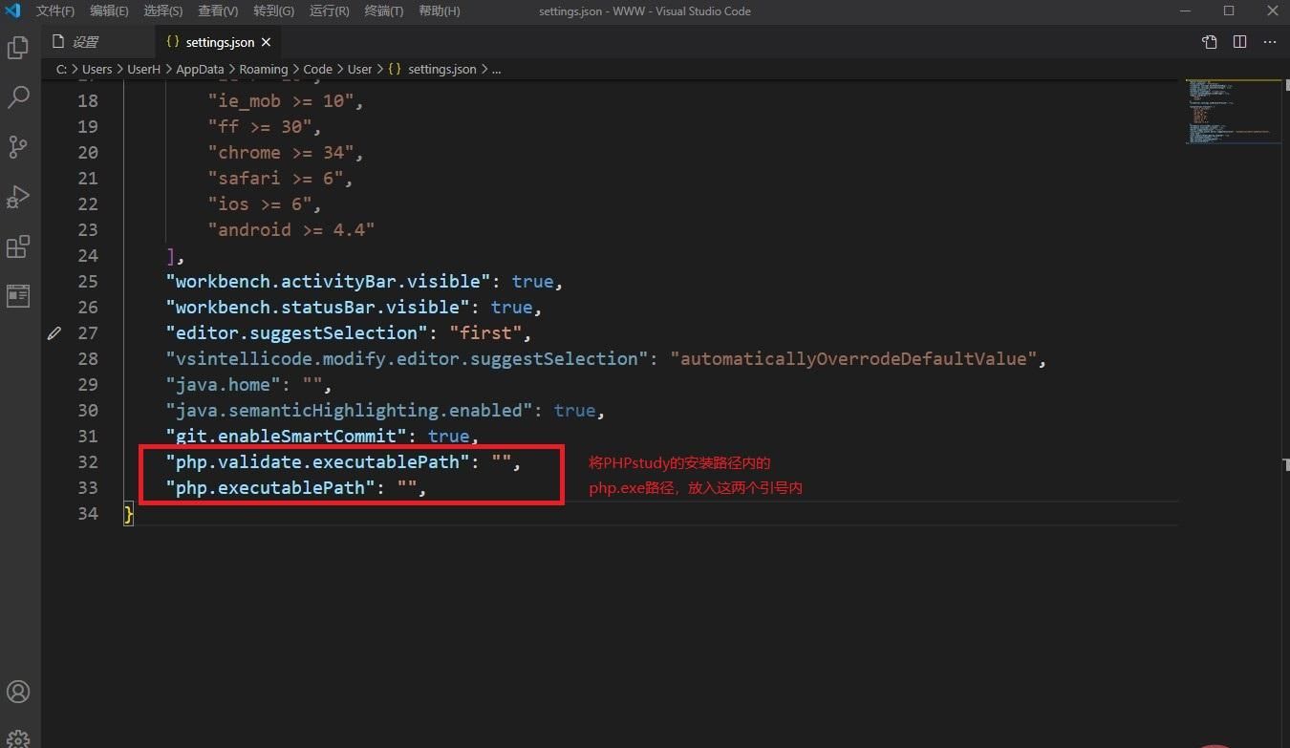Viewport: 1290px width, 748px height.
Task: Click the "editor.suggestSelection" key text
Action: 297,333
